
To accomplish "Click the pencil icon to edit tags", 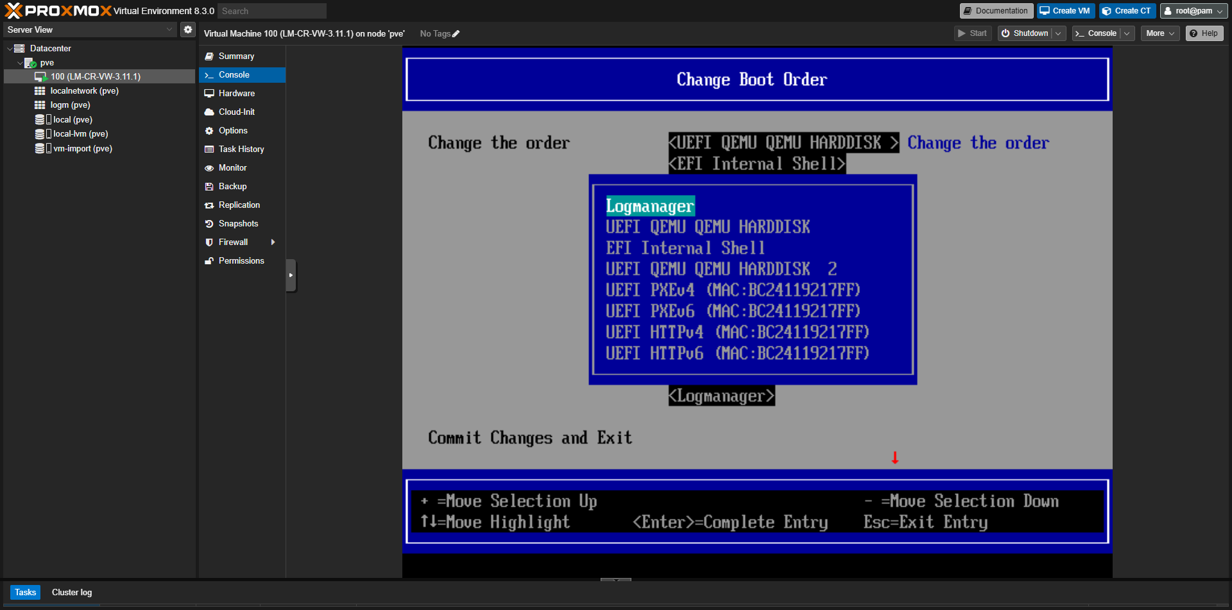I will coord(456,34).
